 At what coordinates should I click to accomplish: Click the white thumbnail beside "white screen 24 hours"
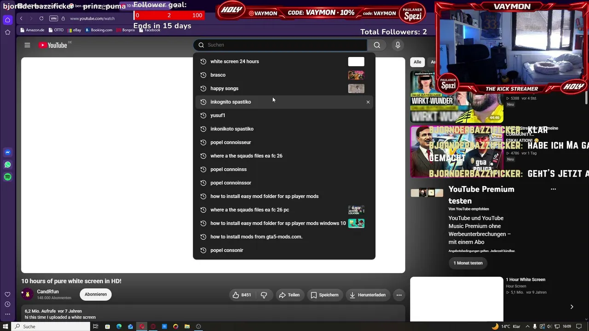356,62
